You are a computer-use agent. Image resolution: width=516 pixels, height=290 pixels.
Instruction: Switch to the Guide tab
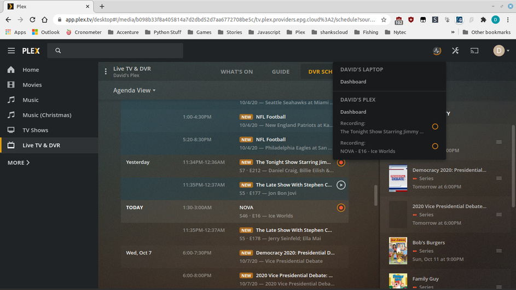(x=281, y=72)
